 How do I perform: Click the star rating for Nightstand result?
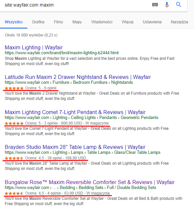pos(14,88)
